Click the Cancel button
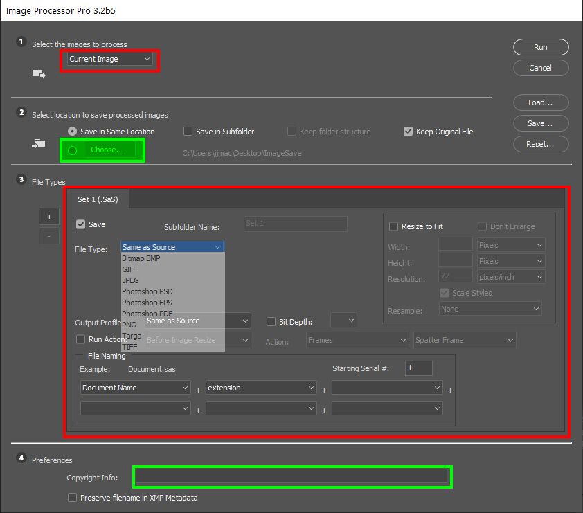 pyautogui.click(x=541, y=68)
